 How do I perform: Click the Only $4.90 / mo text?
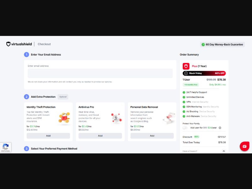click(217, 85)
